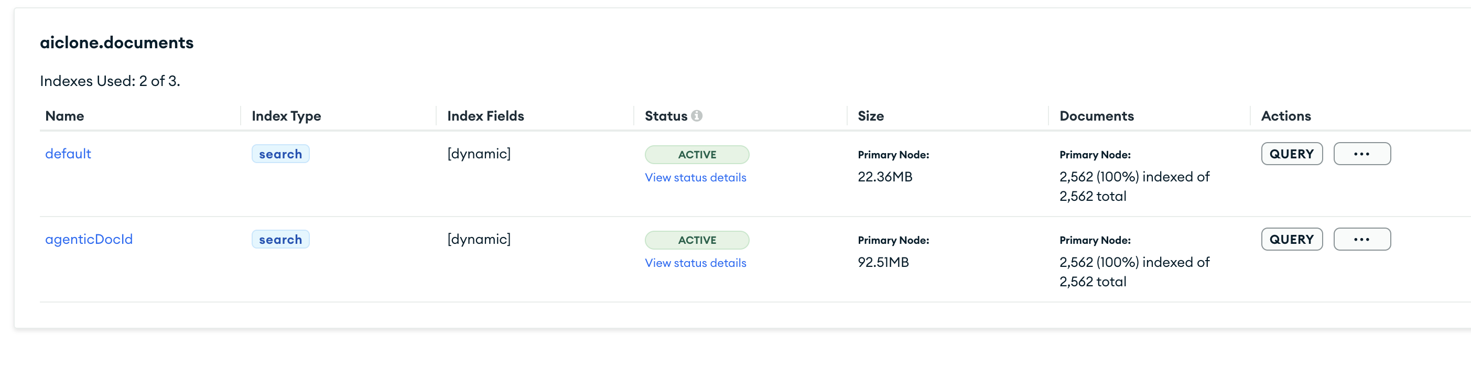Click the Status column info icon
Screen dimensions: 1471x366
(697, 116)
